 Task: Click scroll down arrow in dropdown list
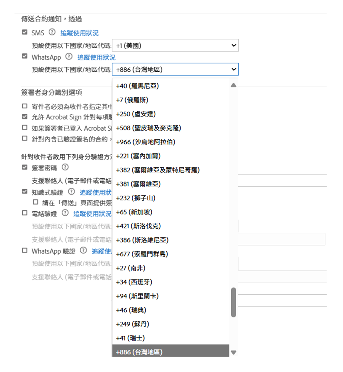click(233, 352)
